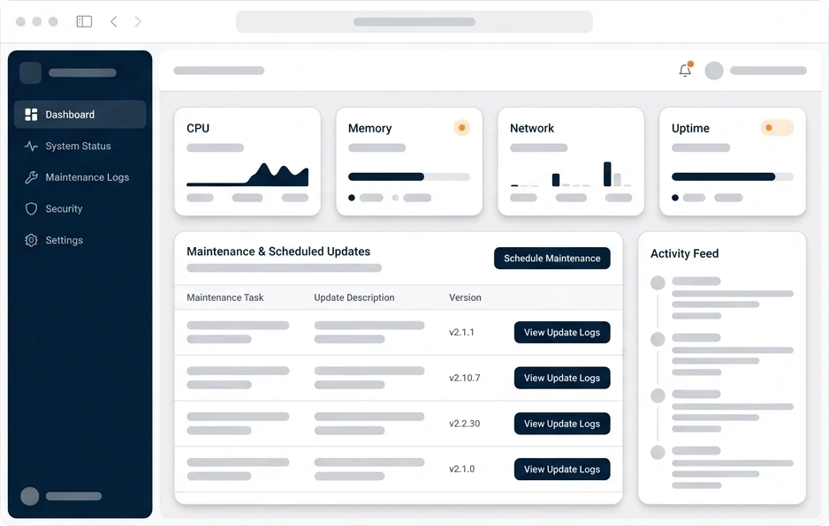View Update Logs for v2.10.7
This screenshot has width=829, height=526.
(x=562, y=378)
